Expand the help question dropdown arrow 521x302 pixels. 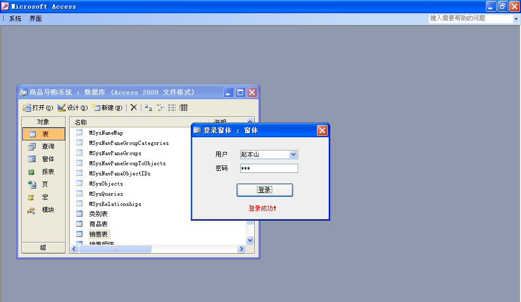(516, 19)
